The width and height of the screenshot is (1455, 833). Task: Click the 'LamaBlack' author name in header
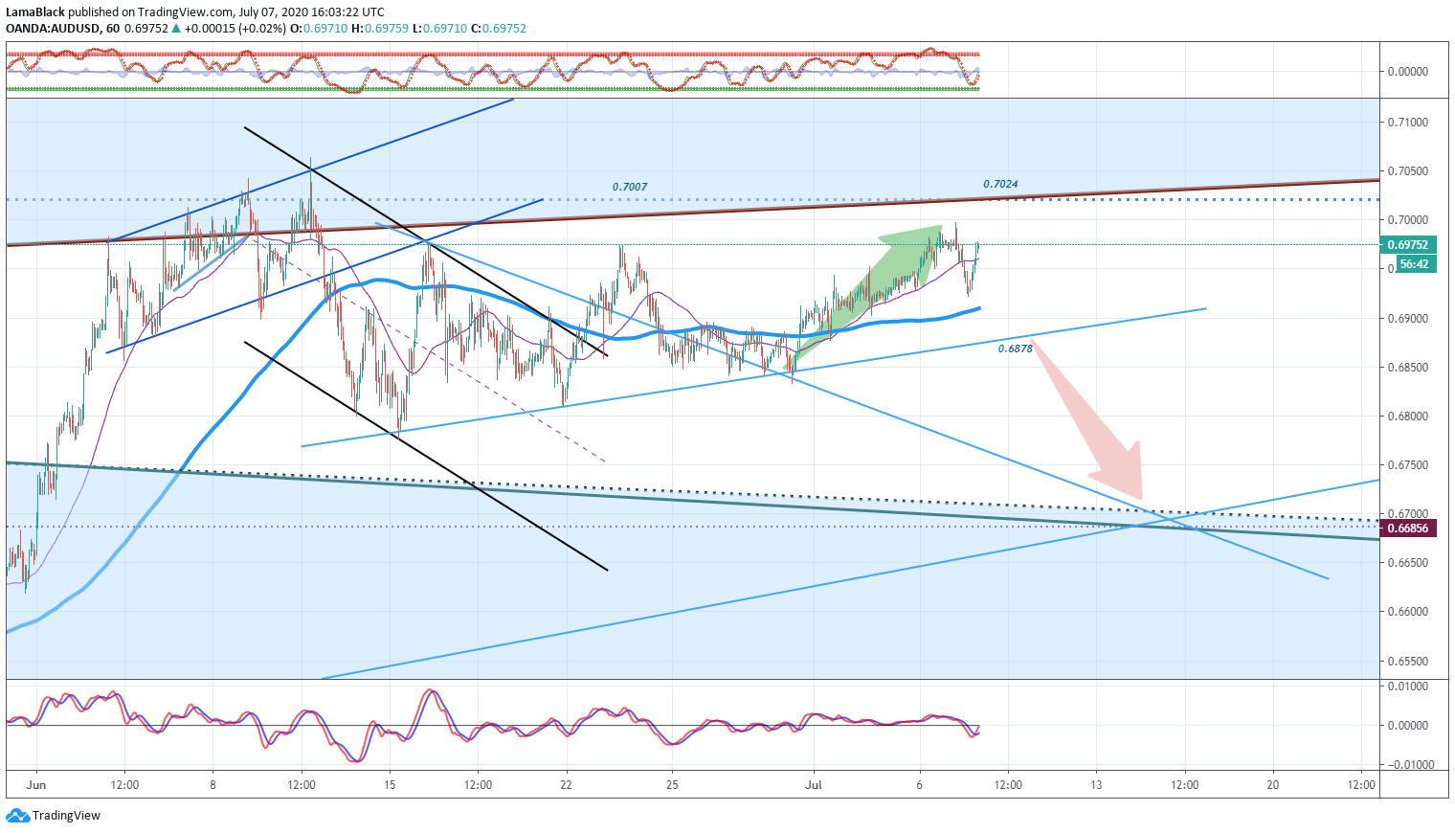tap(35, 12)
